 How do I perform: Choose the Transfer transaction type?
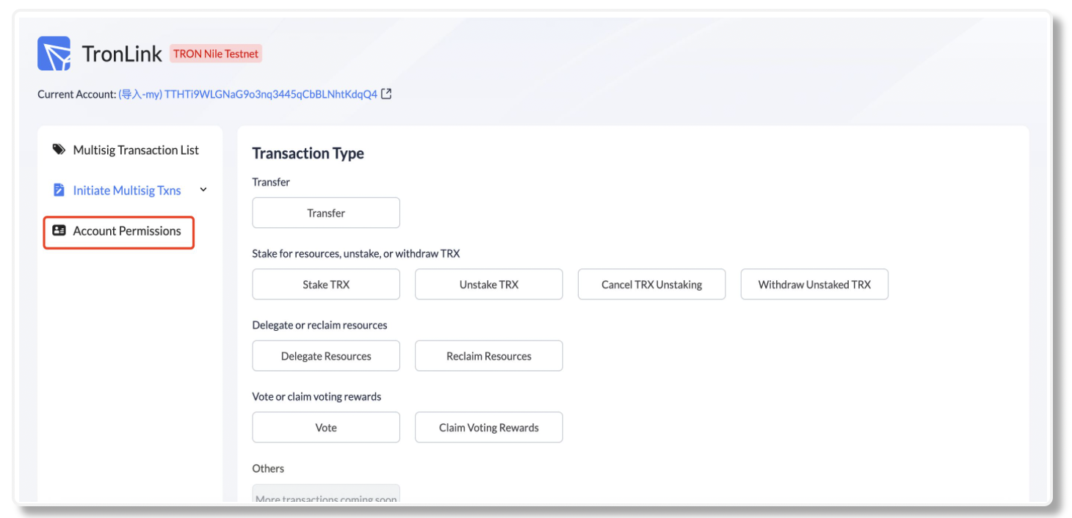pos(326,213)
